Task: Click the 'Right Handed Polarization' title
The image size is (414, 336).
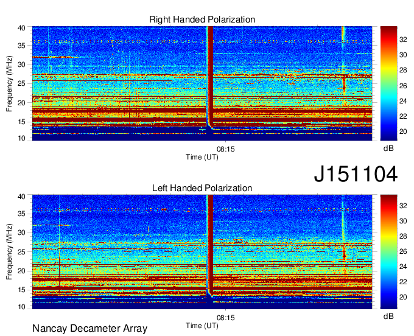Action: (x=202, y=19)
